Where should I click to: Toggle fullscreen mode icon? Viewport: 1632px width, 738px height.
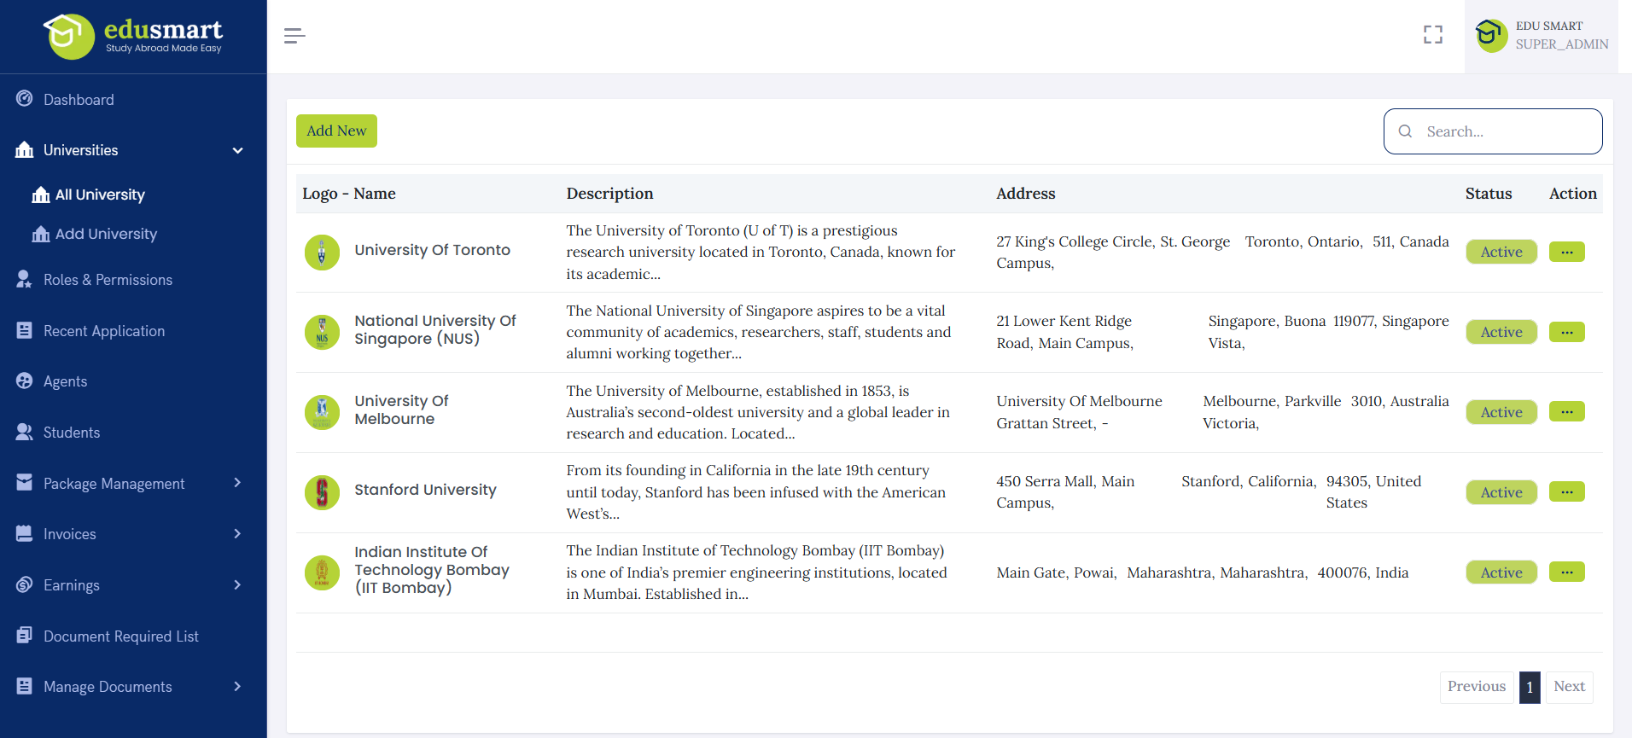tap(1432, 35)
